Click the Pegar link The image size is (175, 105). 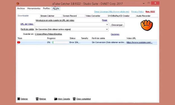tap(105, 20)
